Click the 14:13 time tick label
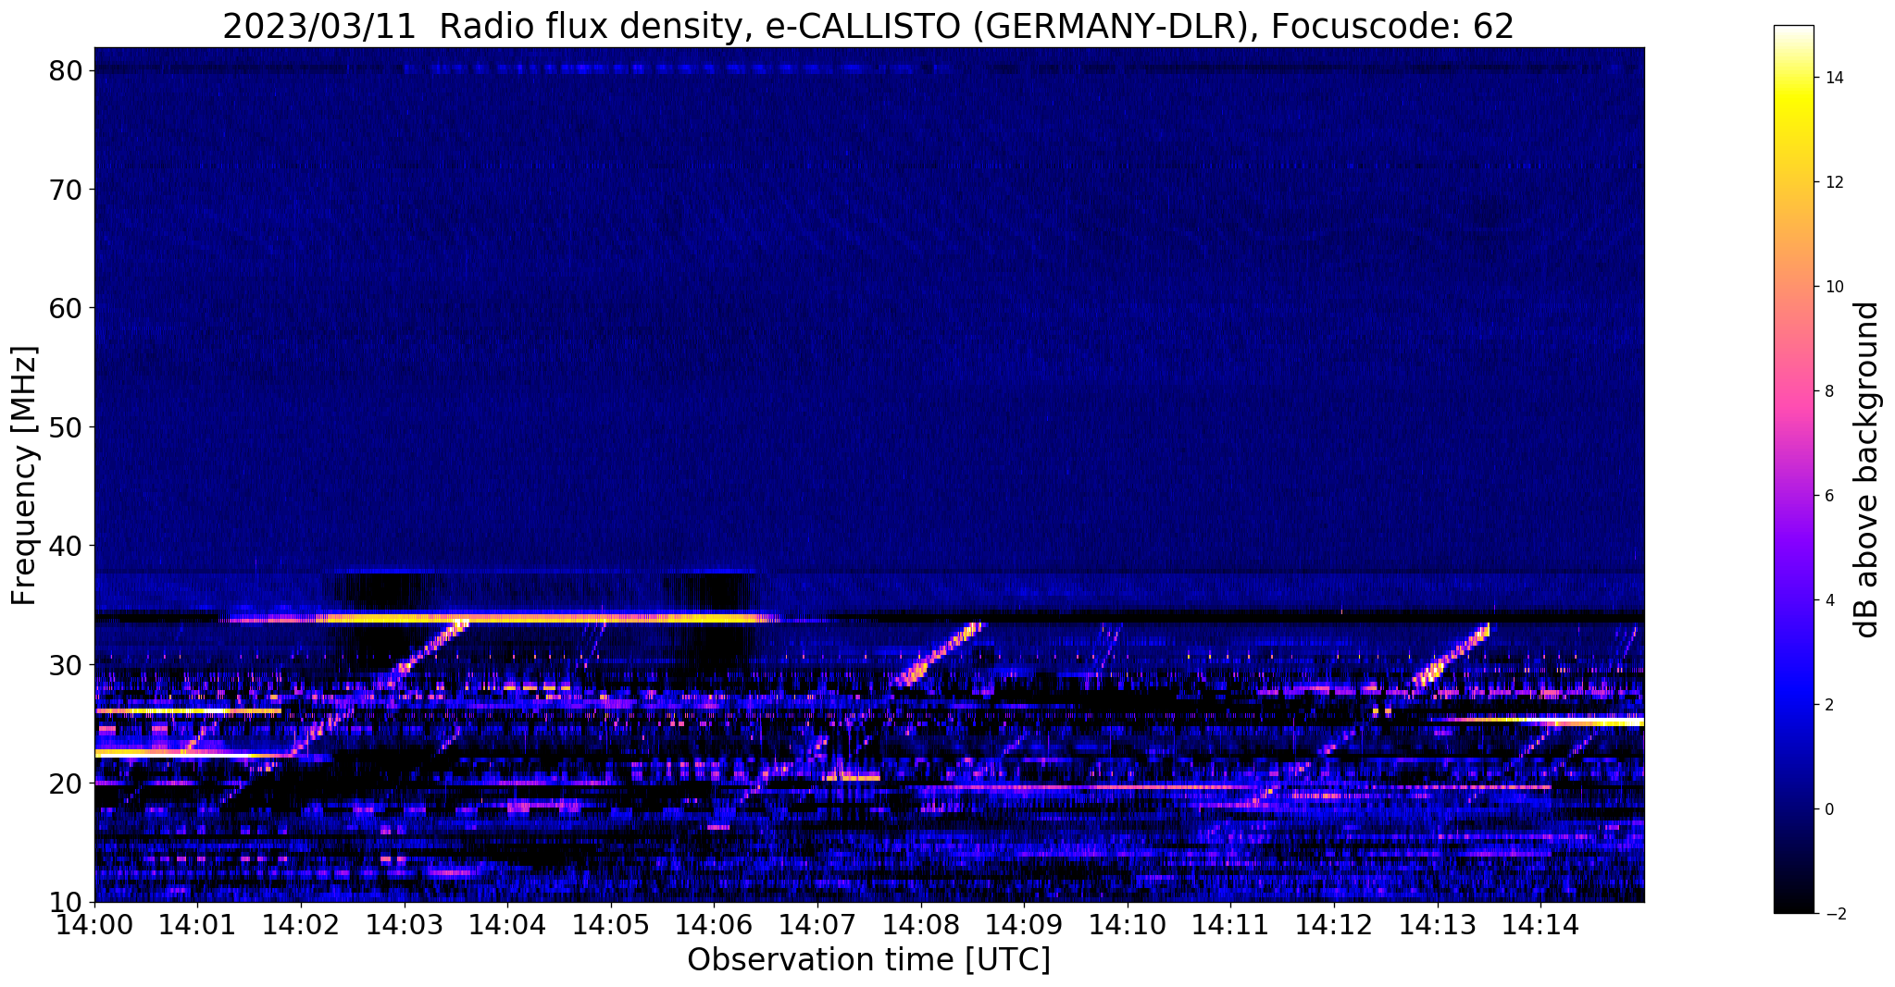 (x=1437, y=924)
